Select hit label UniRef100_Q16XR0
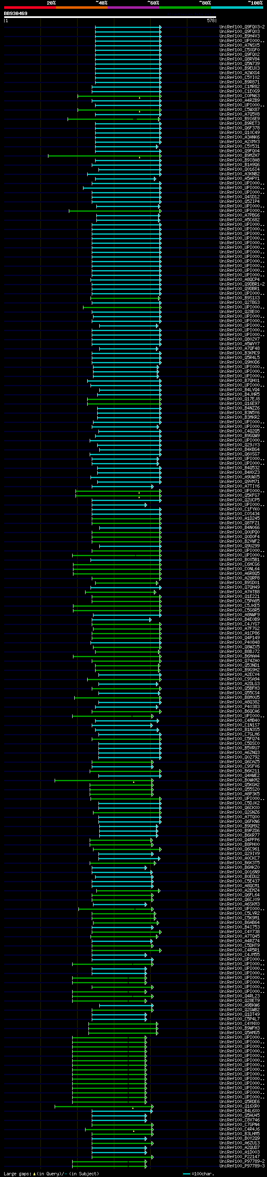Image resolution: width=267 pixels, height=1177 pixels. coord(239,1106)
